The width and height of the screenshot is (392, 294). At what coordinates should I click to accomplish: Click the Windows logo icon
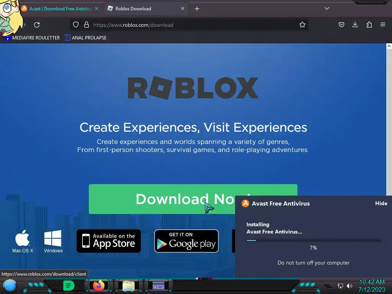53,238
